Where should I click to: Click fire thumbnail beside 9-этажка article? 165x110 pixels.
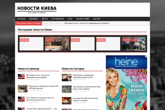coord(67,101)
